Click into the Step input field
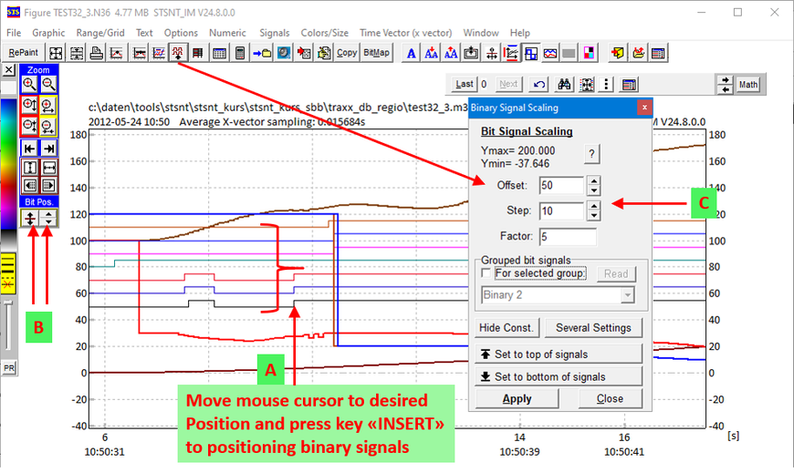 (561, 211)
